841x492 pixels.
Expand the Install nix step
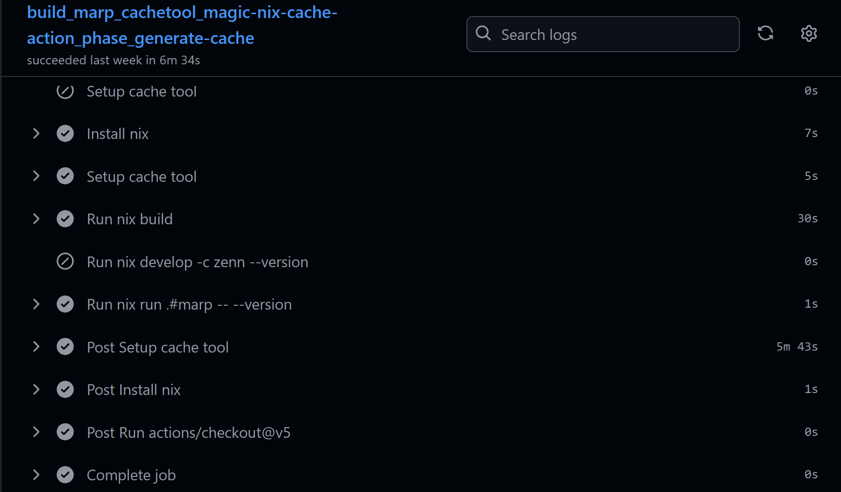click(36, 133)
